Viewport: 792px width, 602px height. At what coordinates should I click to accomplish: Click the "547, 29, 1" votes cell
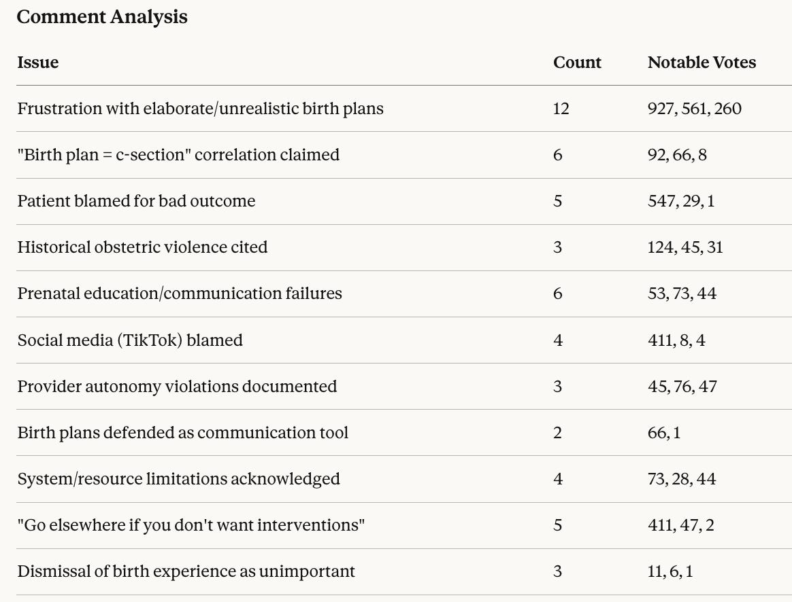680,201
